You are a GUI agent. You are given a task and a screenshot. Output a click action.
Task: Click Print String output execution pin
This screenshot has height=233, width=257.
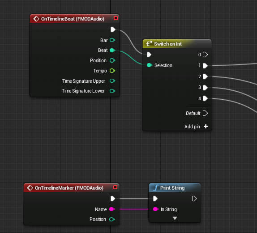pos(194,199)
